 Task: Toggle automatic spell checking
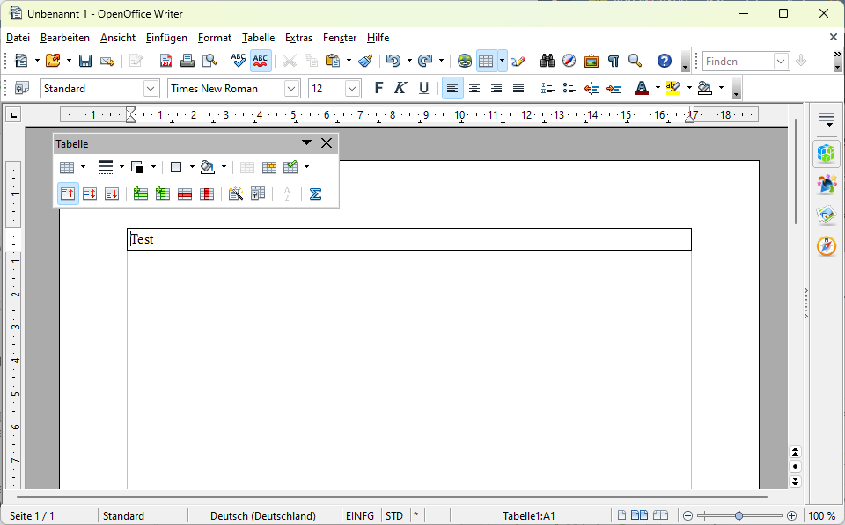pos(261,61)
